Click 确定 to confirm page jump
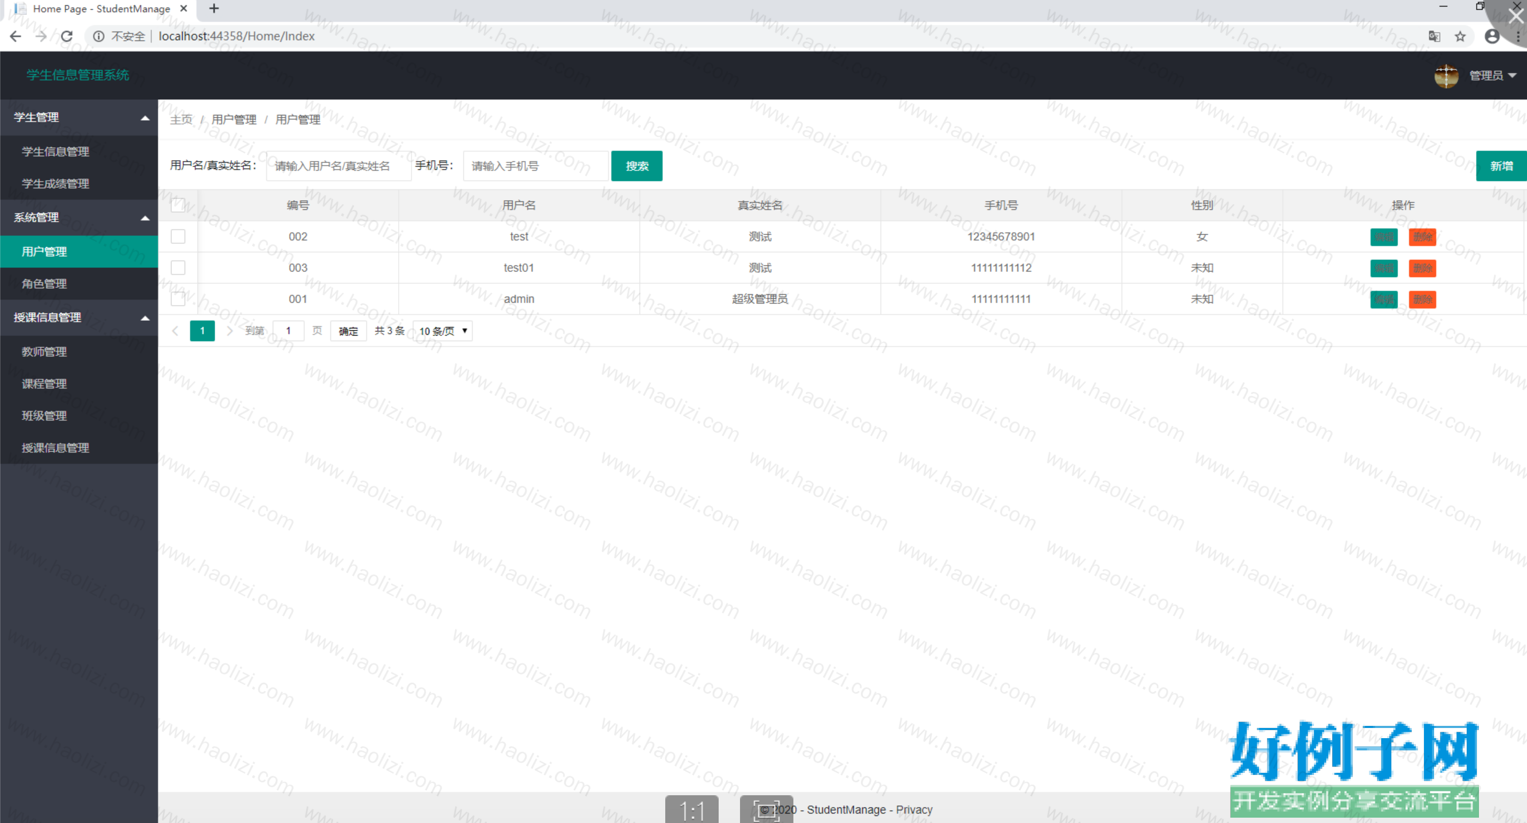The height and width of the screenshot is (823, 1527). [348, 330]
